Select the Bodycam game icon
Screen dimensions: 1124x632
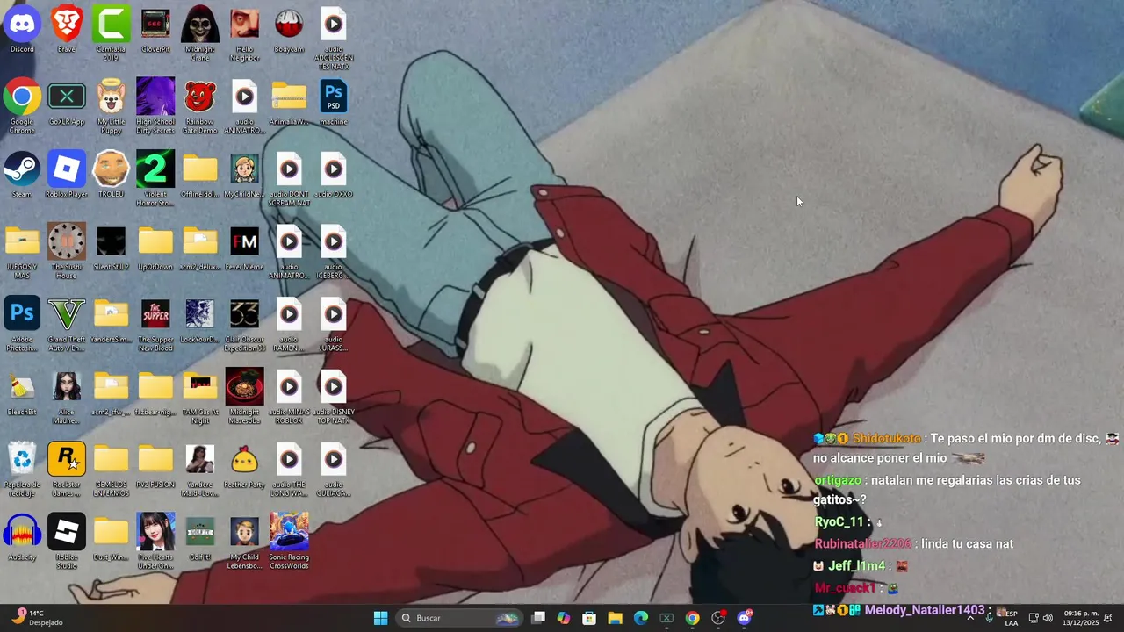[289, 30]
